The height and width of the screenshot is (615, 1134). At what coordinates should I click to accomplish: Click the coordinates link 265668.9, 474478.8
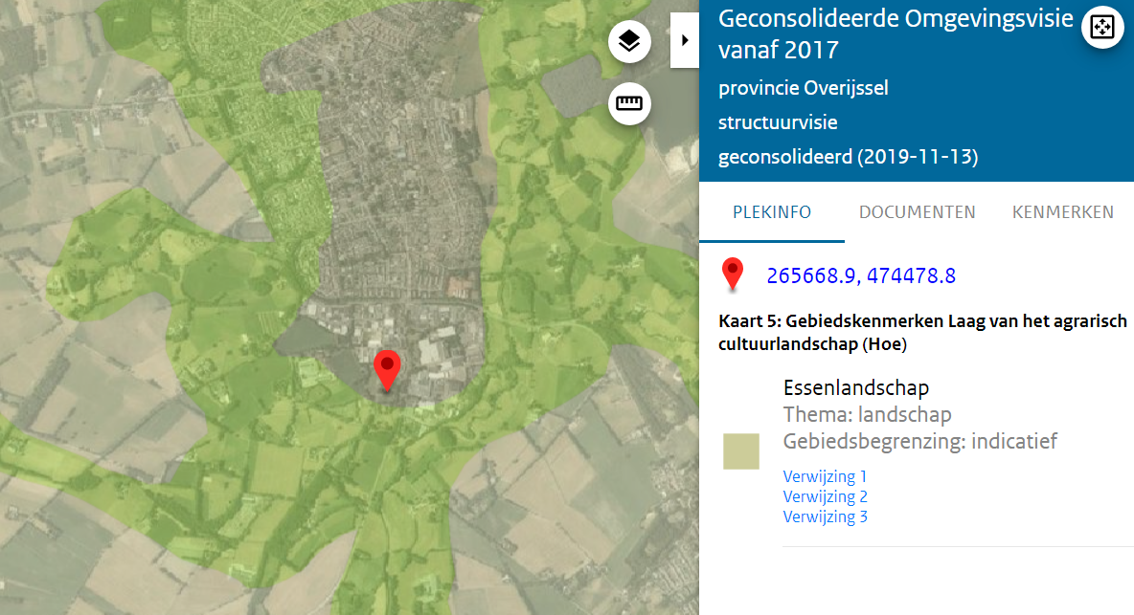pyautogui.click(x=861, y=275)
